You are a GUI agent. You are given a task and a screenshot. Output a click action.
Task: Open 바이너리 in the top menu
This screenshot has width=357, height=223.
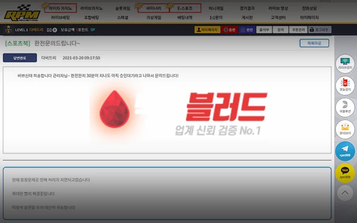(154, 8)
